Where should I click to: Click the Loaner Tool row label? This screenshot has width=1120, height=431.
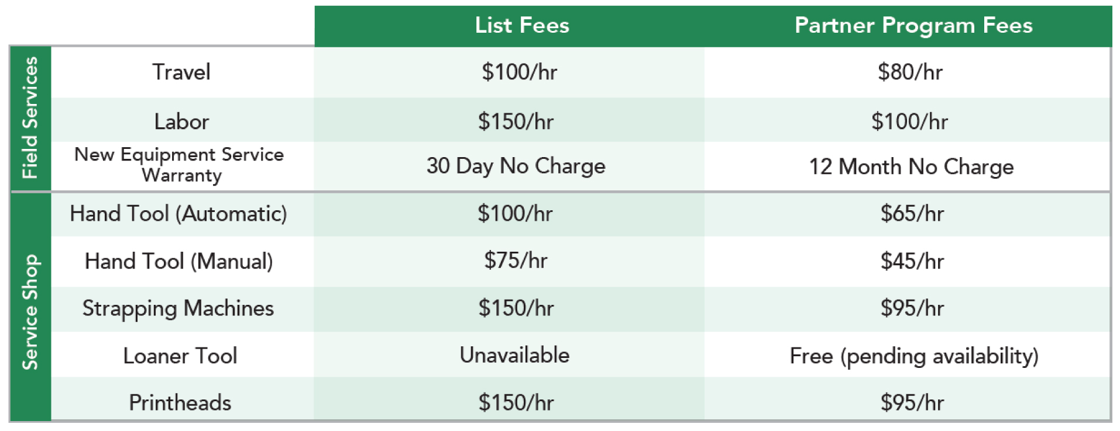coord(180,356)
